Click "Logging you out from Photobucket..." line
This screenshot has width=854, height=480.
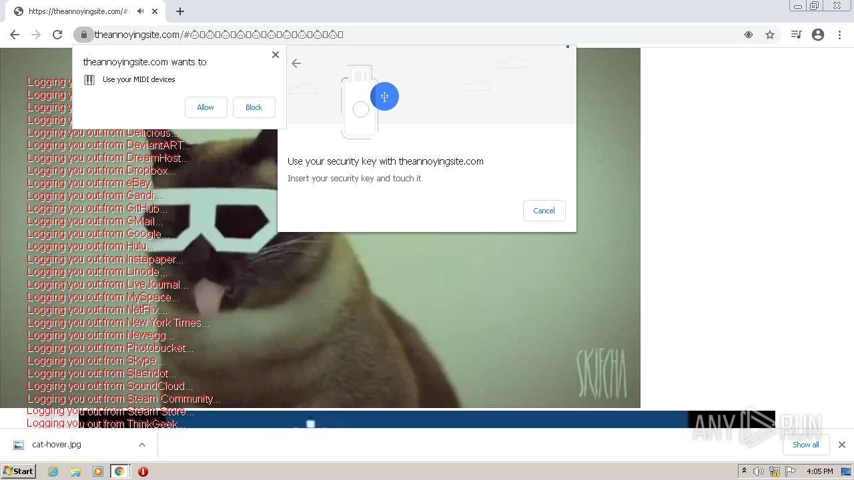pos(111,348)
